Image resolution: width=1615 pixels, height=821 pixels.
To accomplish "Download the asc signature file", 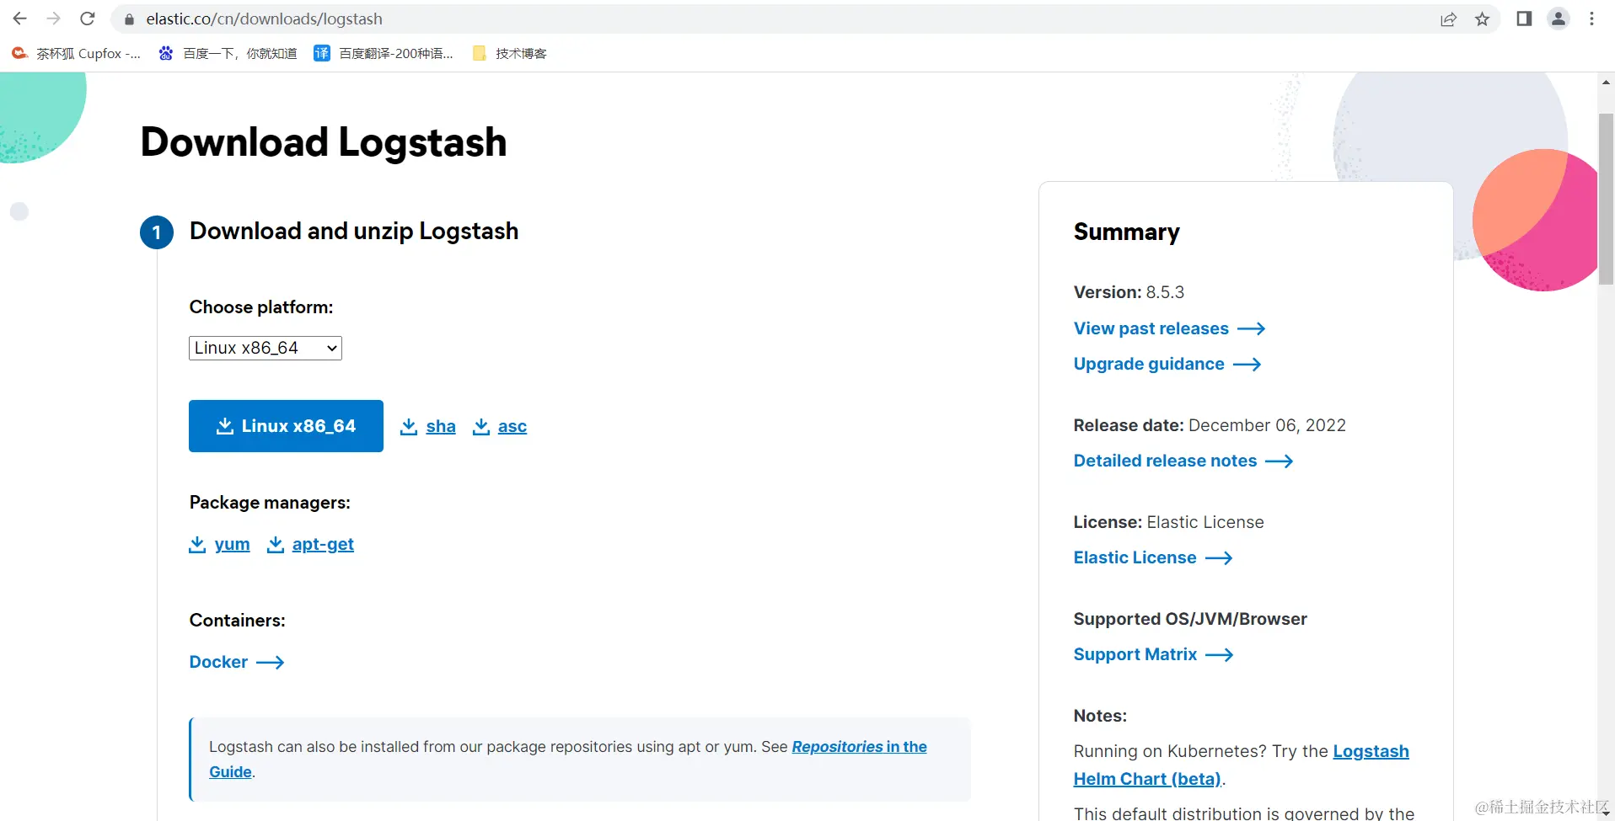I will [500, 427].
